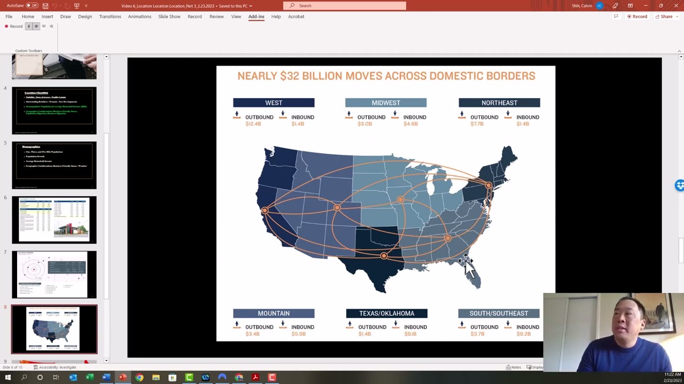
Task: Open the Design tab
Action: click(x=85, y=17)
